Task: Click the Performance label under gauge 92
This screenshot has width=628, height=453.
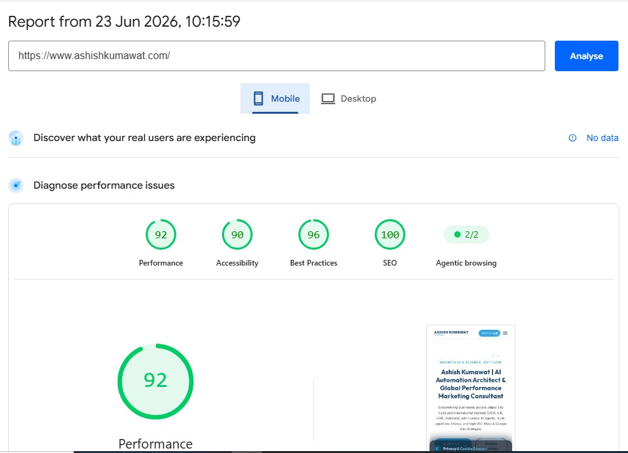Action: [x=160, y=263]
